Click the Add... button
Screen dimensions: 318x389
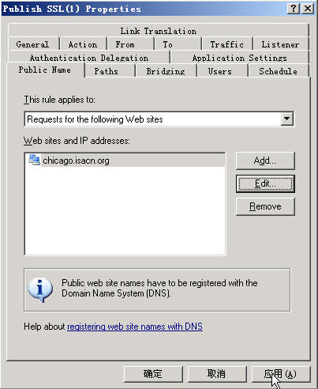pos(265,161)
